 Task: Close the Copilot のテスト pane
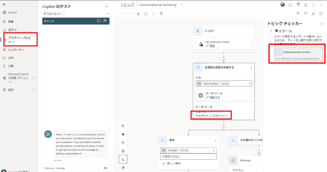106,6
